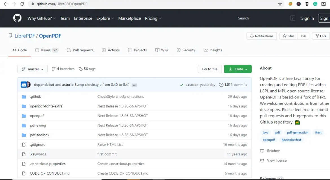Click the Fork button
330x180 pixels.
click(321, 36)
